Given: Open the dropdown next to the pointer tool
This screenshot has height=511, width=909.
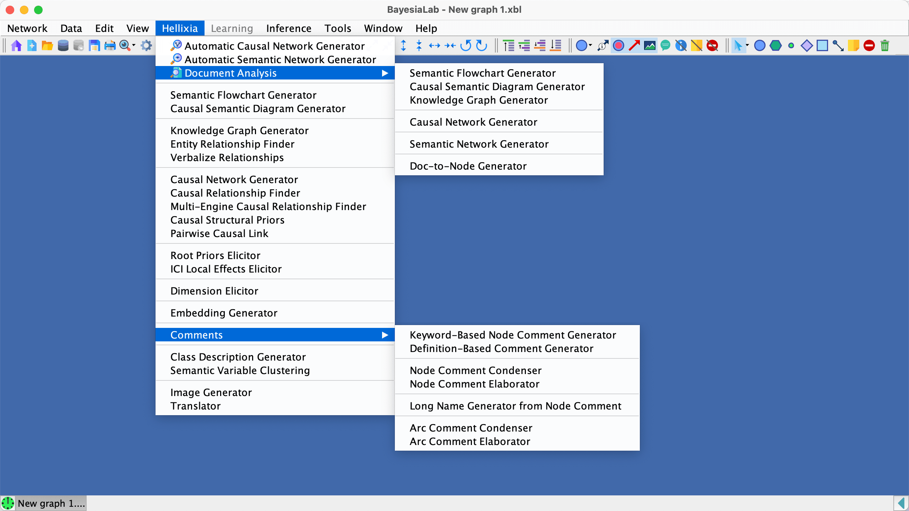Looking at the screenshot, I should 747,45.
